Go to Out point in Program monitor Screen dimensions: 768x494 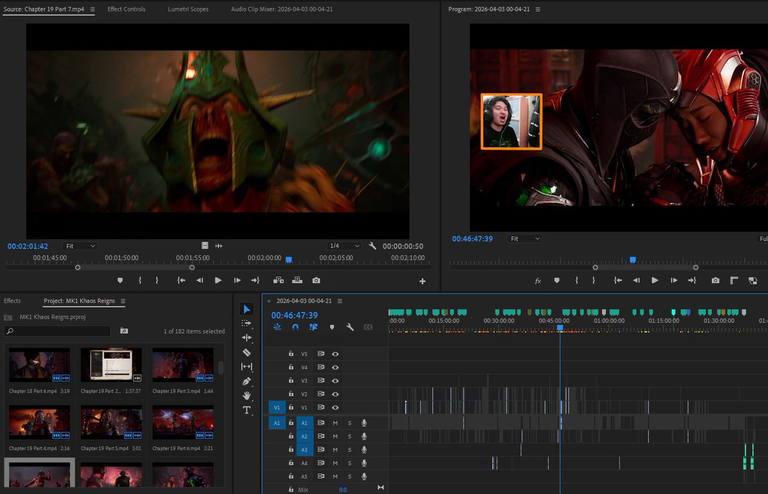692,280
